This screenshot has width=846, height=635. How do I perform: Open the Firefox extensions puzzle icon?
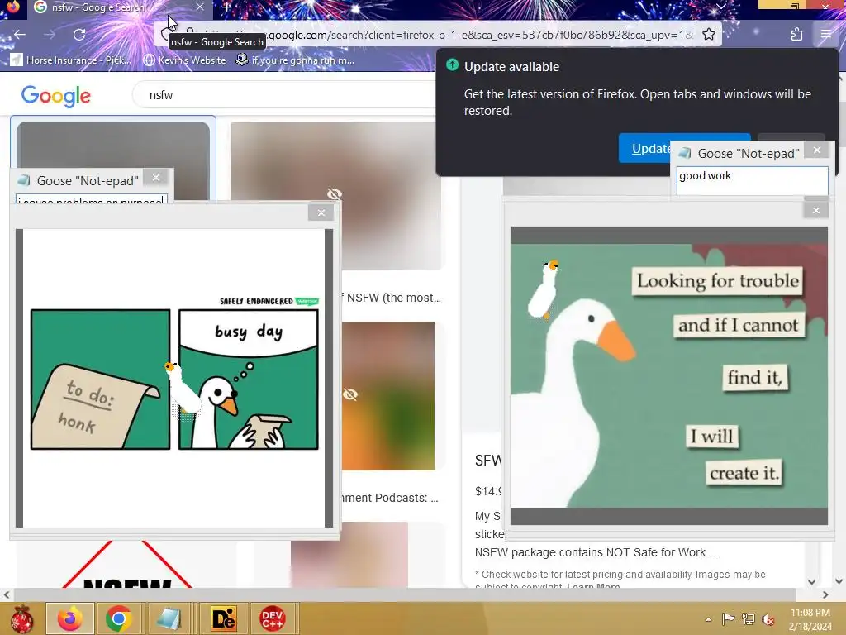coord(796,35)
